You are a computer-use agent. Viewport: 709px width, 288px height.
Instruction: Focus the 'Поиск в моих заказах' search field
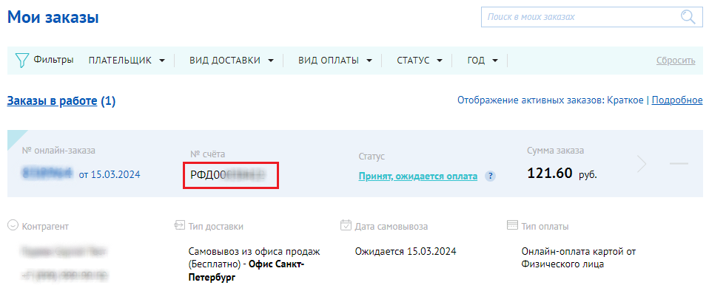click(592, 17)
